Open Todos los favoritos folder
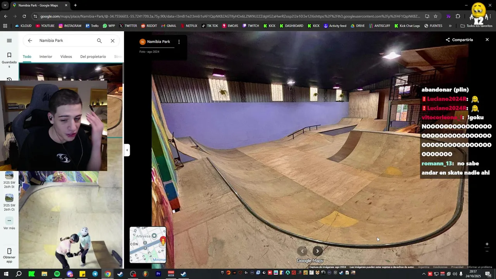This screenshot has width=496, height=279. click(477, 26)
